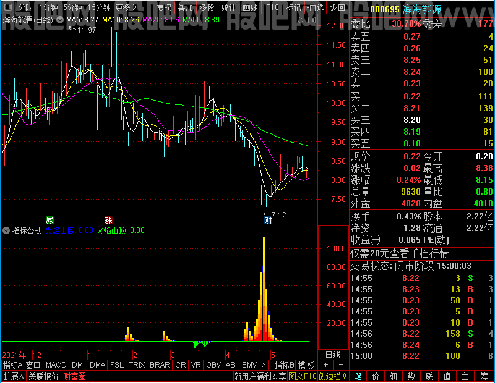Click the 窗口 window button
495x383 pixels.
33,365
